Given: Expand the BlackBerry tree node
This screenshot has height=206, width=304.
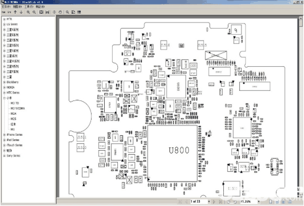Looking at the screenshot, I should click(x=4, y=82).
